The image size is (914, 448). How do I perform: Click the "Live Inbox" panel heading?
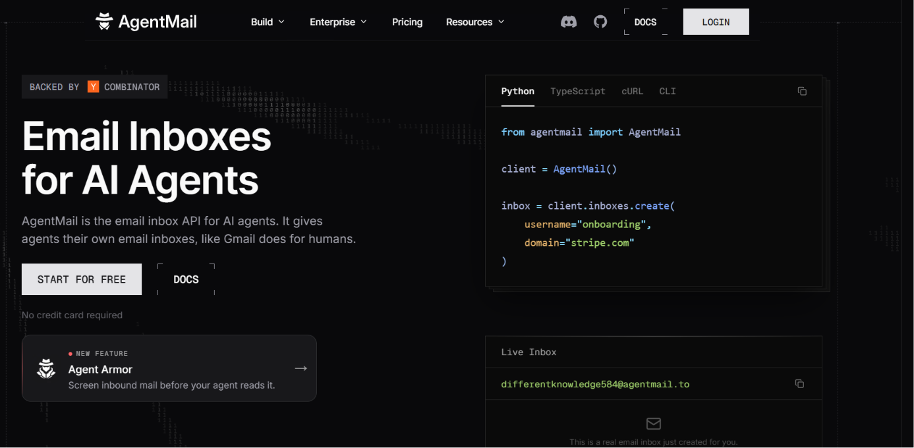click(x=528, y=352)
